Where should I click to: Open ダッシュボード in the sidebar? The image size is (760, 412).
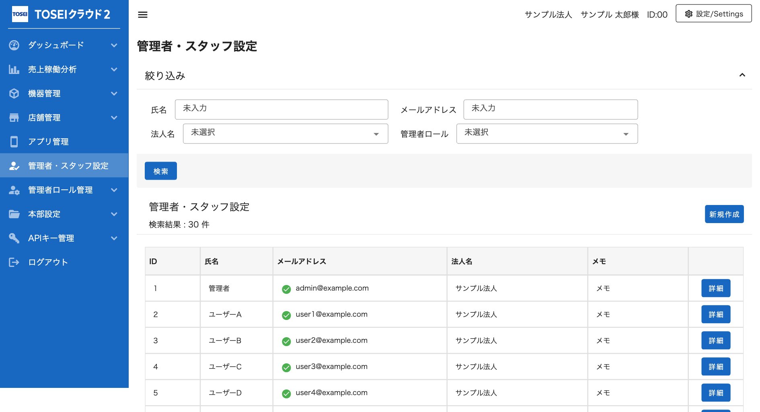[x=64, y=45]
